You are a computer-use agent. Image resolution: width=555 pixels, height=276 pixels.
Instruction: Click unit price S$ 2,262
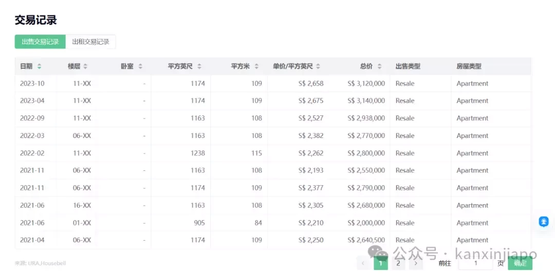[311, 153]
